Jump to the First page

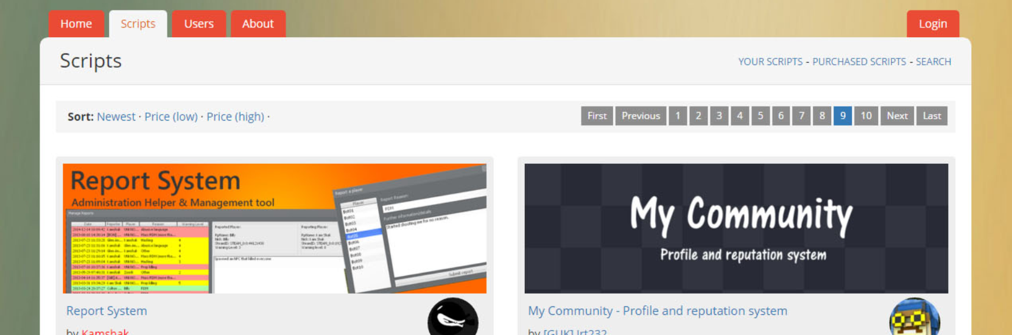coord(597,116)
